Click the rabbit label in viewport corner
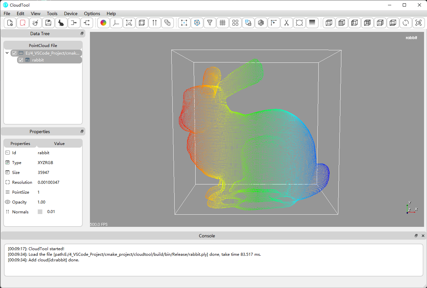This screenshot has width=427, height=288. tap(411, 38)
